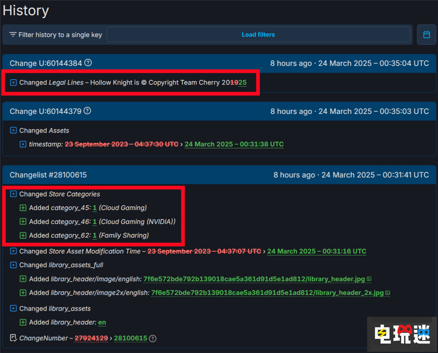
Task: Click image preview icon after library_header_2x.jpg
Action: coord(388,292)
